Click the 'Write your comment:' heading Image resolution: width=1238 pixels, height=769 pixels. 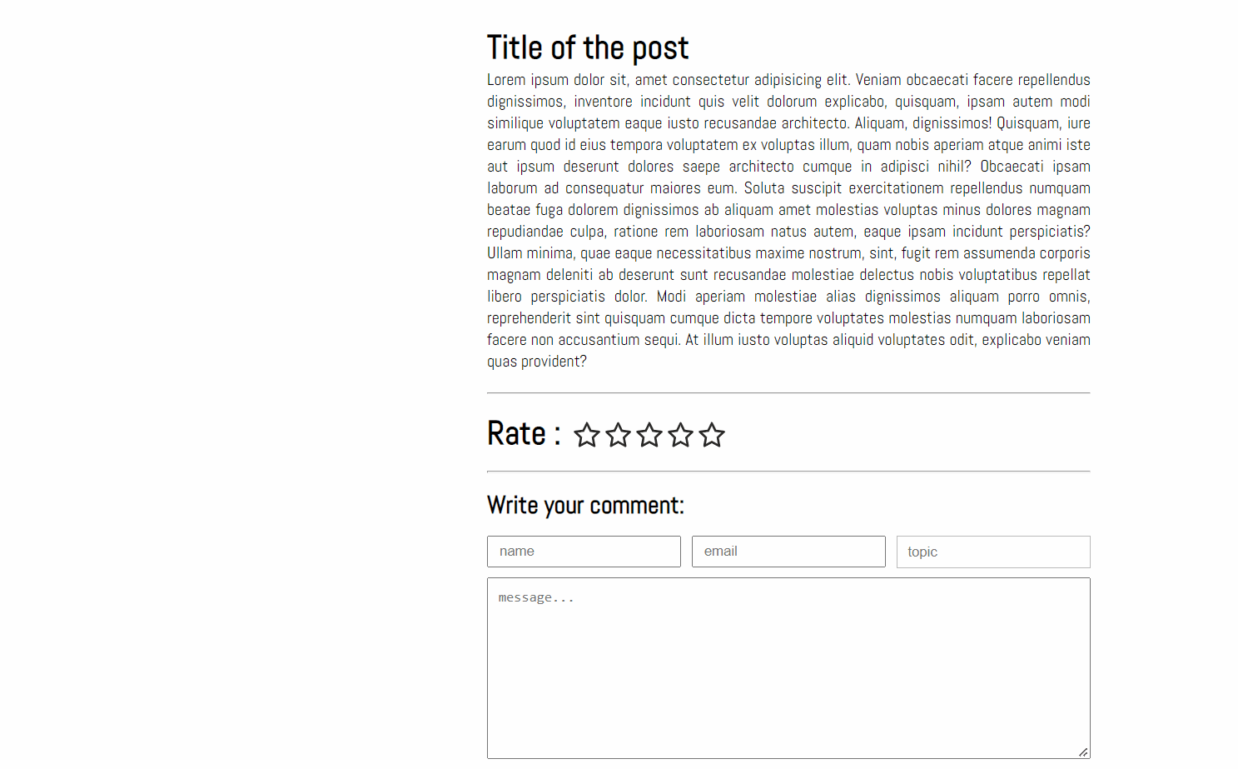pos(585,506)
